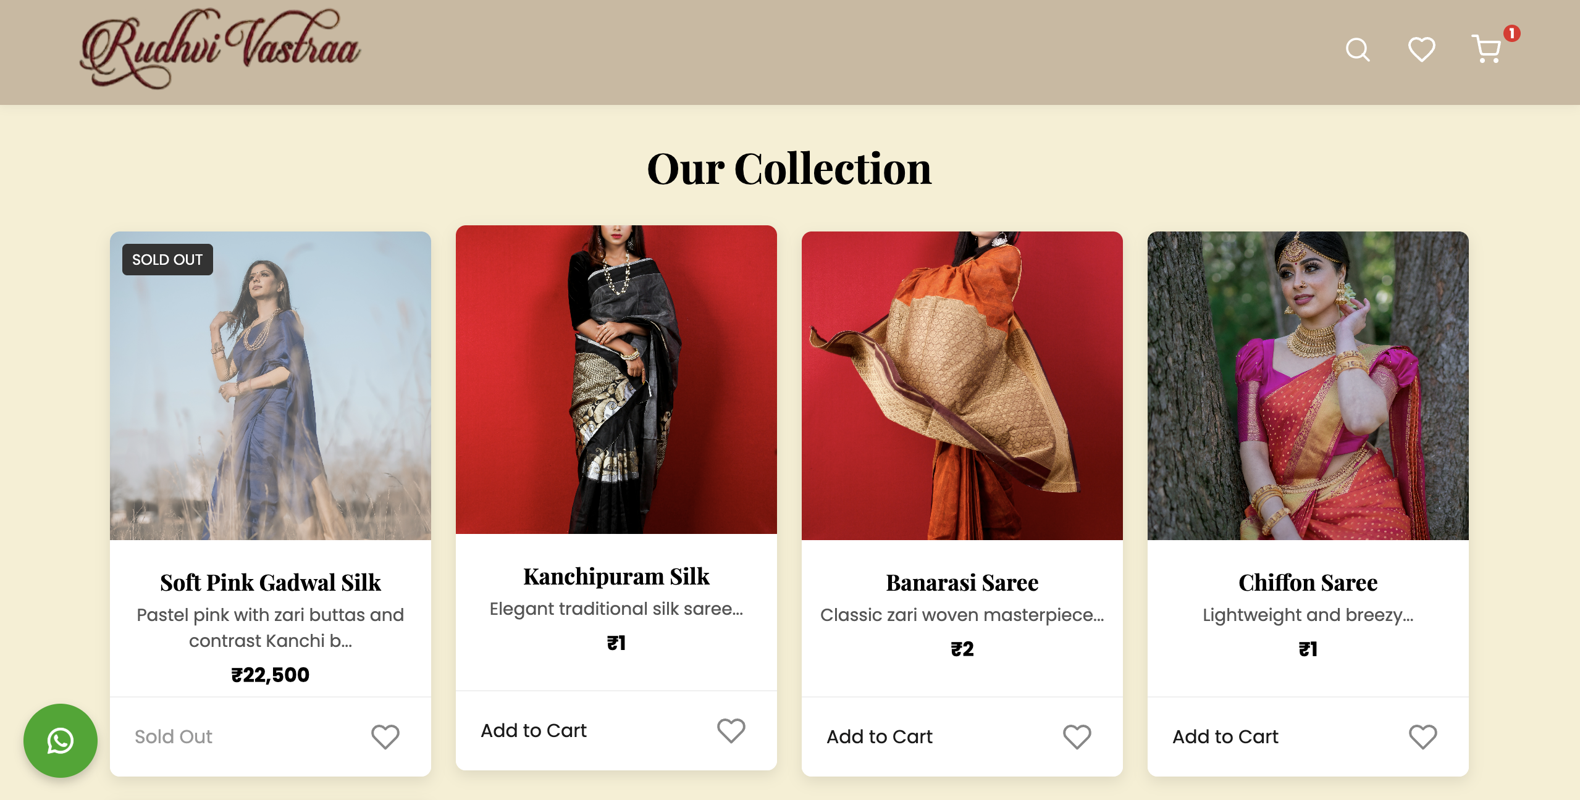
Task: Click the Chiffon Saree product title
Action: (1308, 583)
